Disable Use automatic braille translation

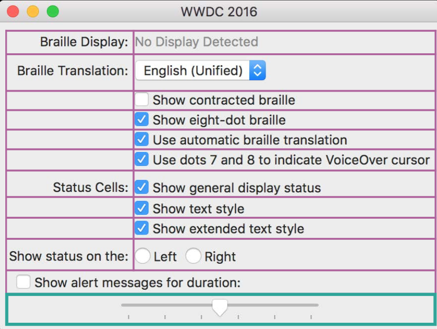[x=141, y=140]
